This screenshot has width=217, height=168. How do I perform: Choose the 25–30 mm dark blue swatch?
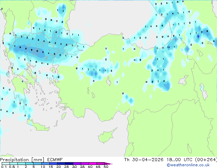(x=69, y=164)
